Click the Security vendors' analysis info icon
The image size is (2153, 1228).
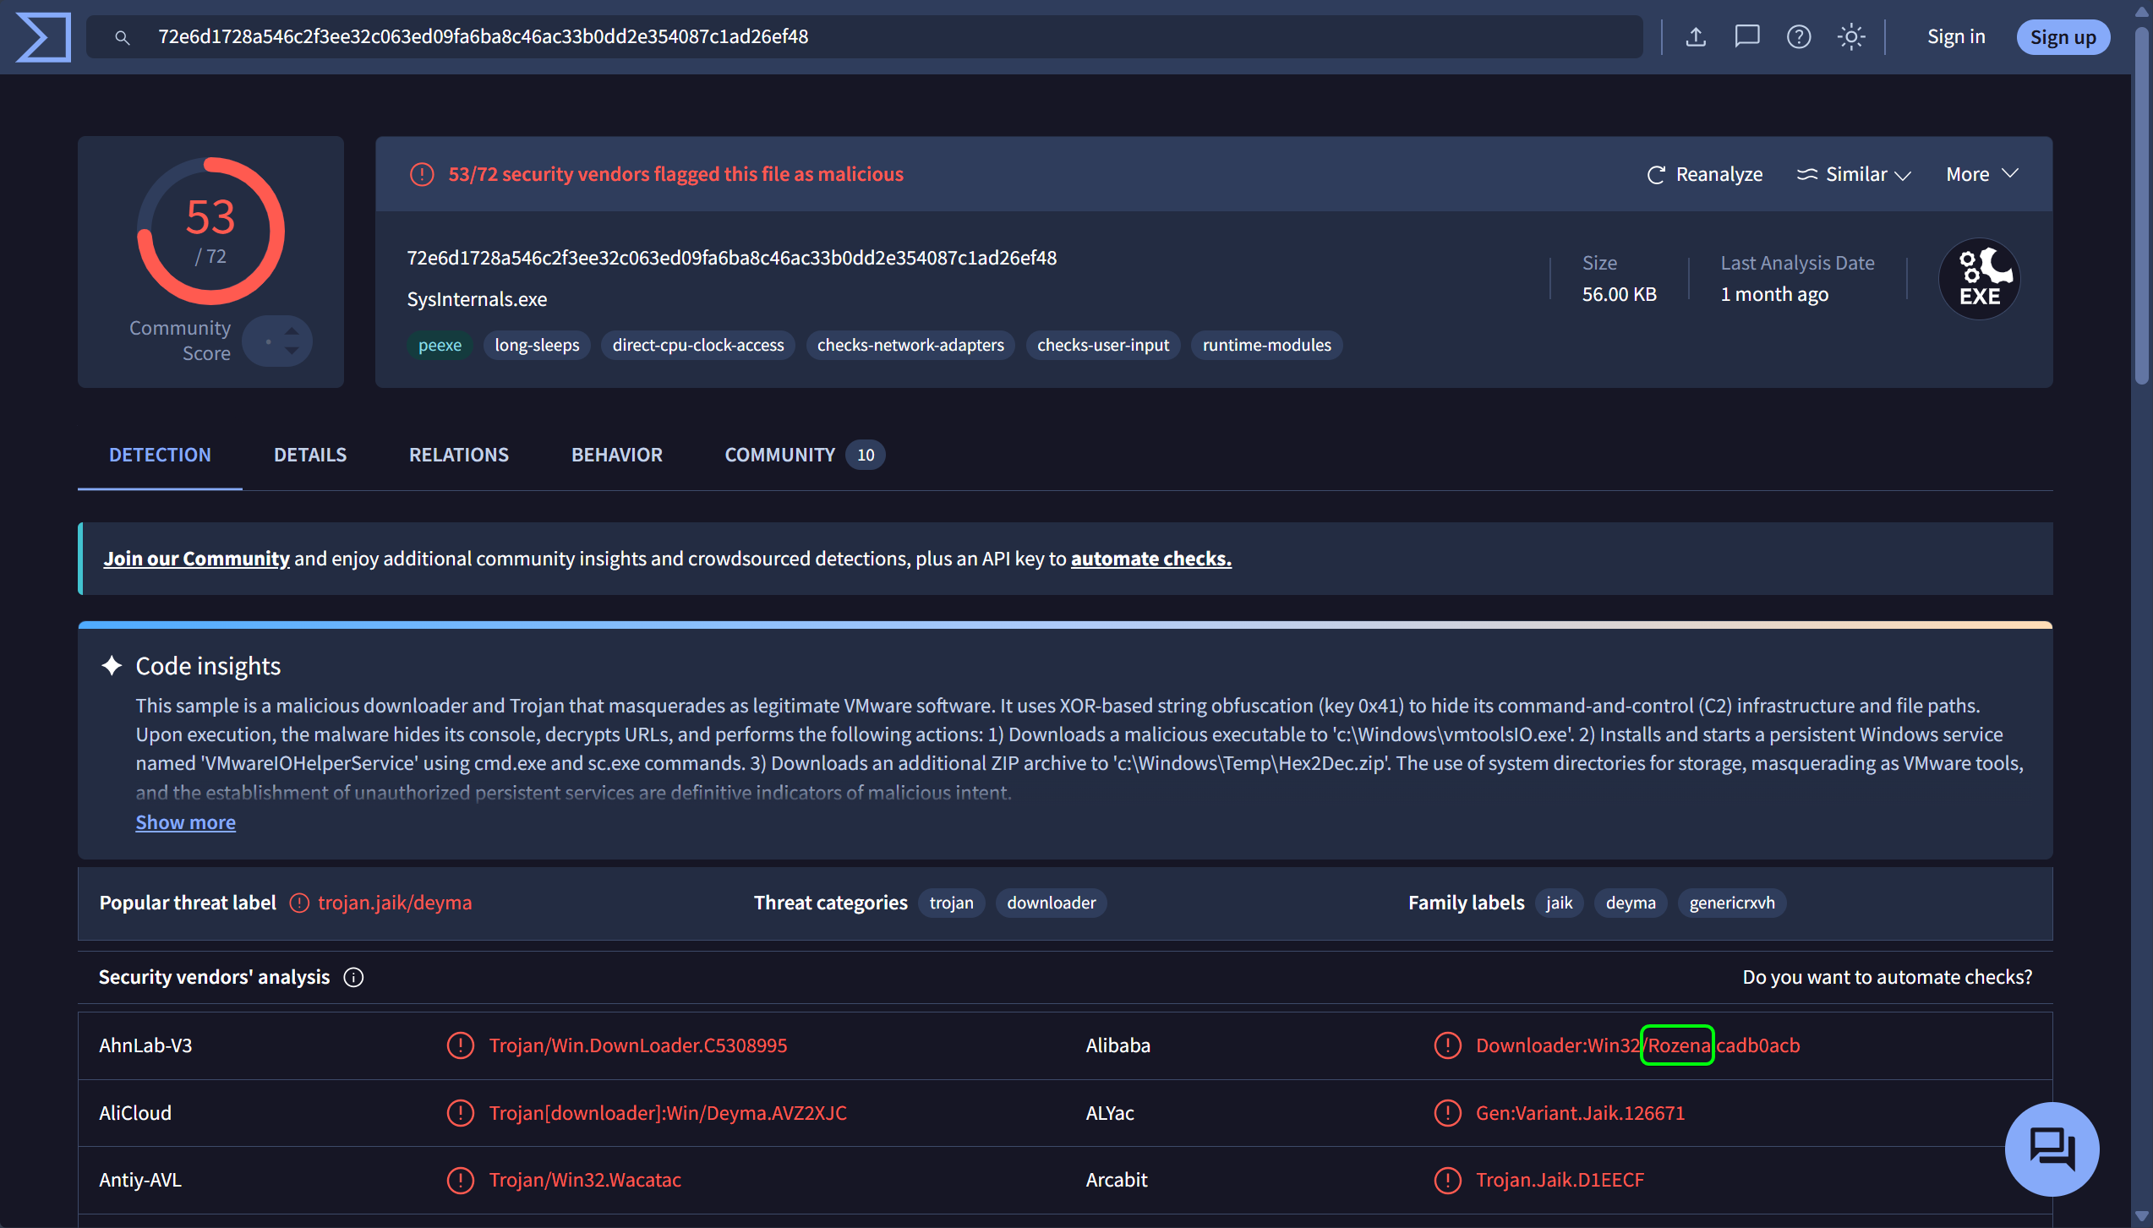click(353, 977)
